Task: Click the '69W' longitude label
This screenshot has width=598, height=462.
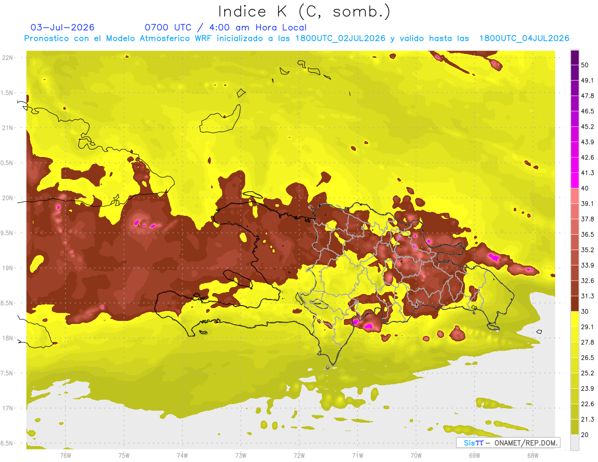Action: coord(474,455)
